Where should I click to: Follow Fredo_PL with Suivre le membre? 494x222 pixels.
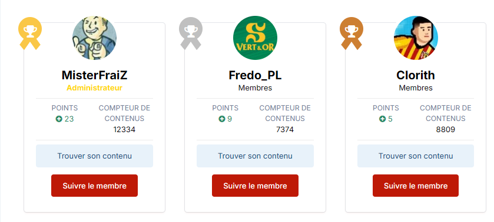255,186
